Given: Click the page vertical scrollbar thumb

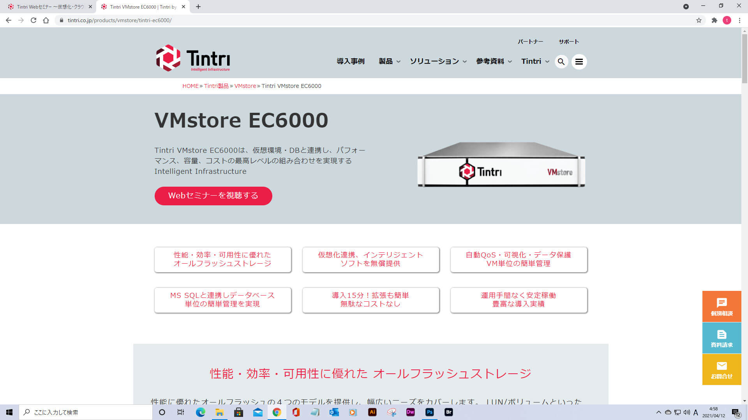Looking at the screenshot, I should pyautogui.click(x=744, y=58).
